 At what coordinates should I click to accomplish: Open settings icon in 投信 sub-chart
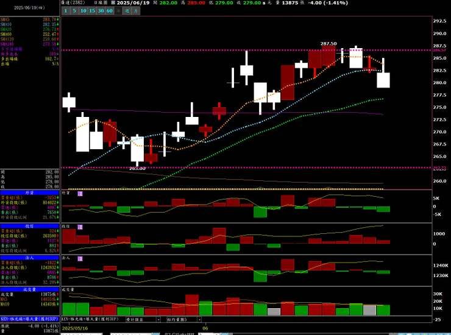pyautogui.click(x=80, y=227)
